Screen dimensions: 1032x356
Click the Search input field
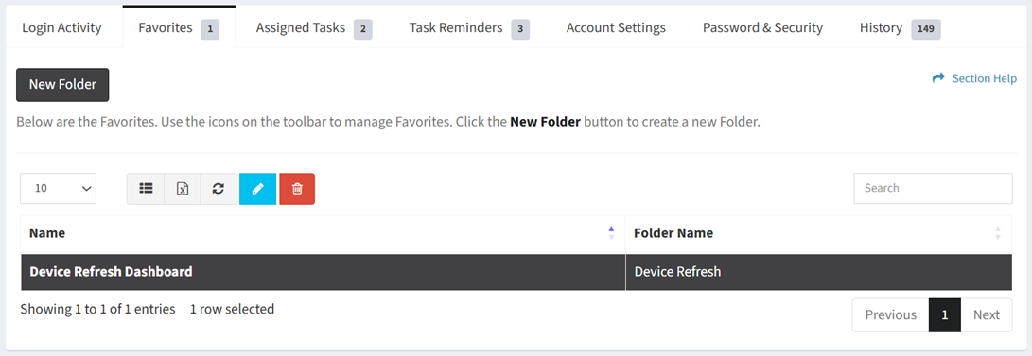coord(933,189)
